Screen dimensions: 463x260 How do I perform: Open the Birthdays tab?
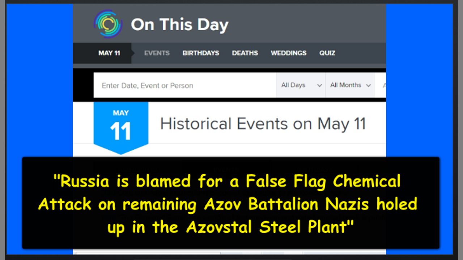click(201, 53)
